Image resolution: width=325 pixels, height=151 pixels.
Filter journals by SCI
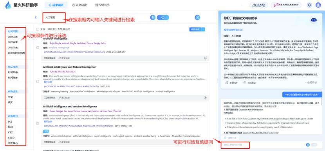10,121
